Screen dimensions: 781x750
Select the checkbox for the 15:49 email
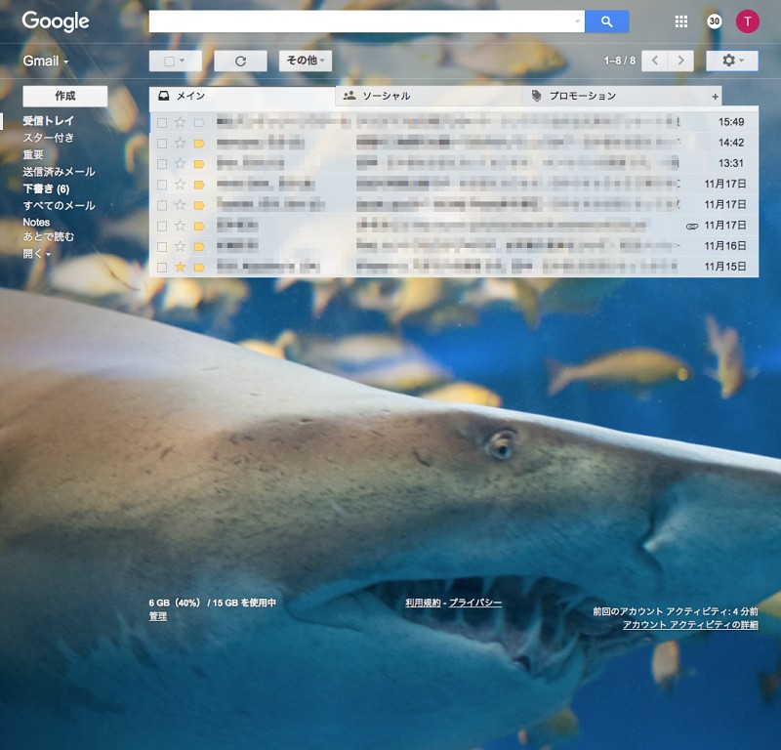point(162,123)
